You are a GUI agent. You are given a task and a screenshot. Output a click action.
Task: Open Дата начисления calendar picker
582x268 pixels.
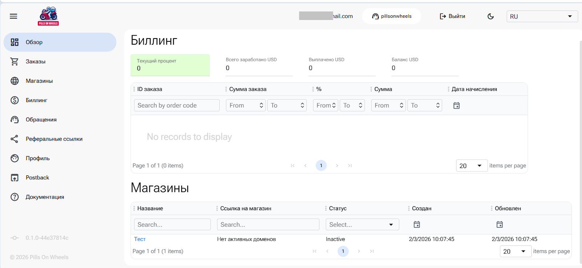click(457, 106)
